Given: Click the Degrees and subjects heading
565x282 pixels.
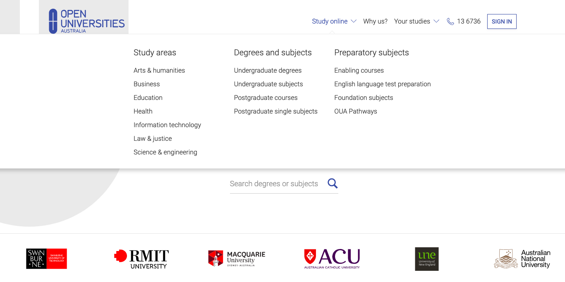Looking at the screenshot, I should point(273,52).
